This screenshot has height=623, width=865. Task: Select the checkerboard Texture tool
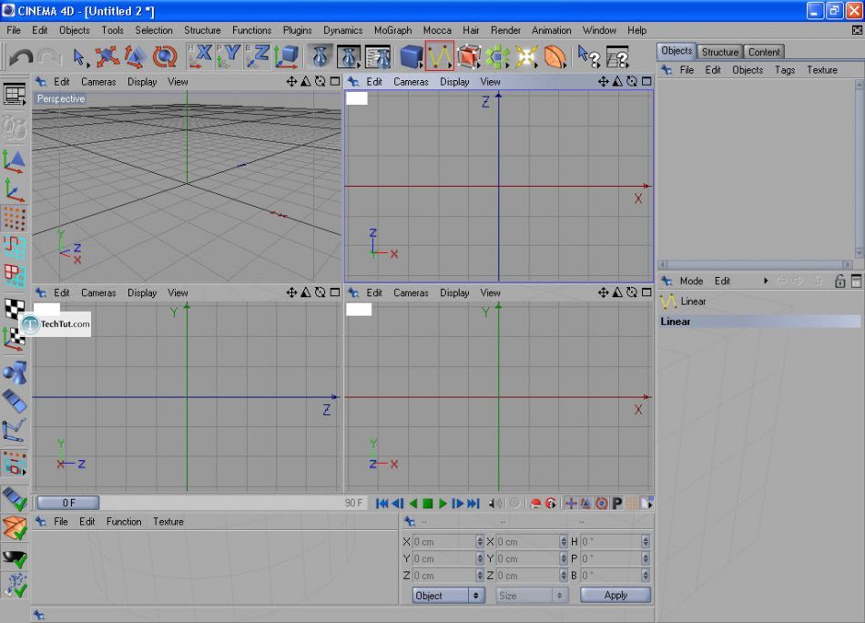click(x=15, y=309)
